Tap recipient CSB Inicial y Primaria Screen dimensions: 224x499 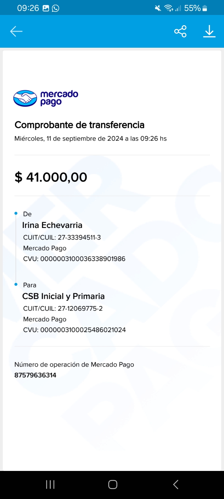click(x=63, y=296)
